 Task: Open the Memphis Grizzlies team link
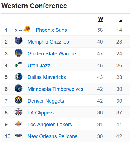(x=48, y=42)
